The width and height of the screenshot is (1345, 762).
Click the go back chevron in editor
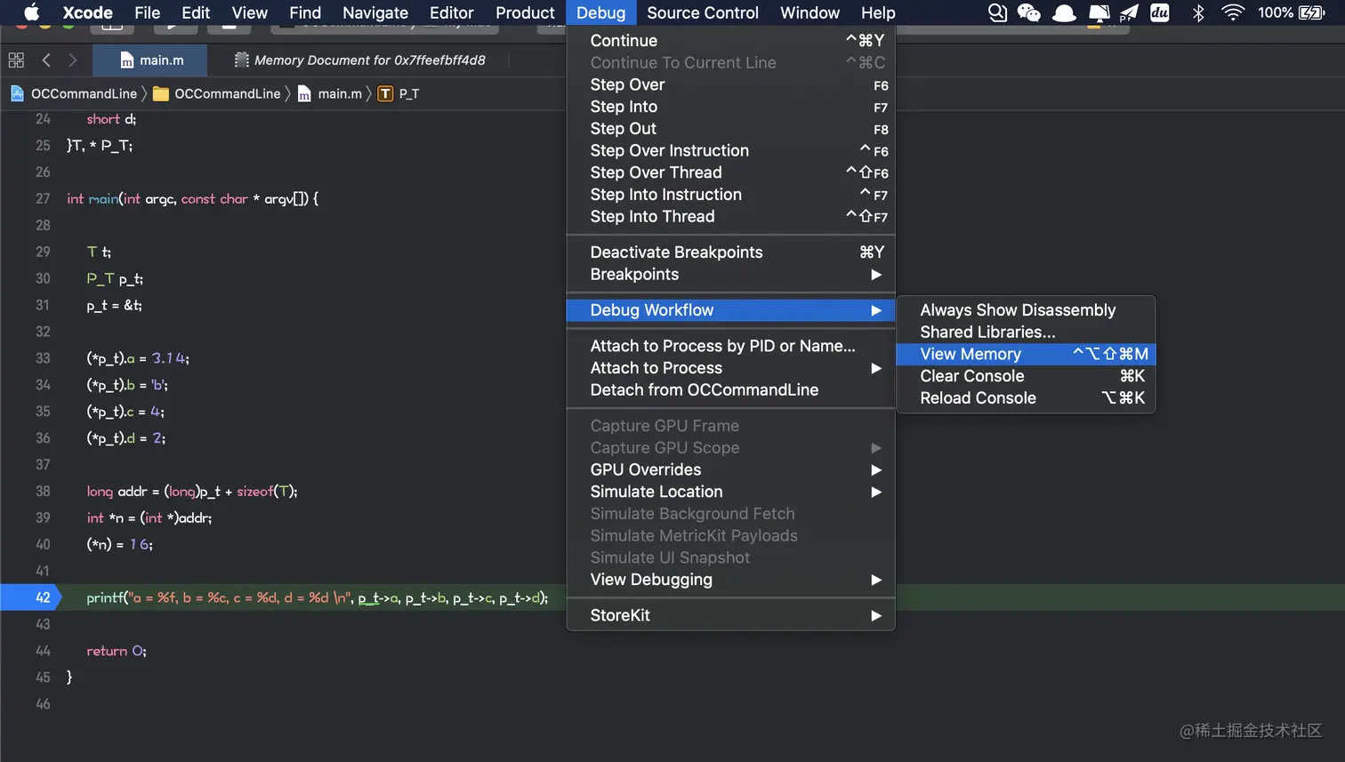[46, 60]
